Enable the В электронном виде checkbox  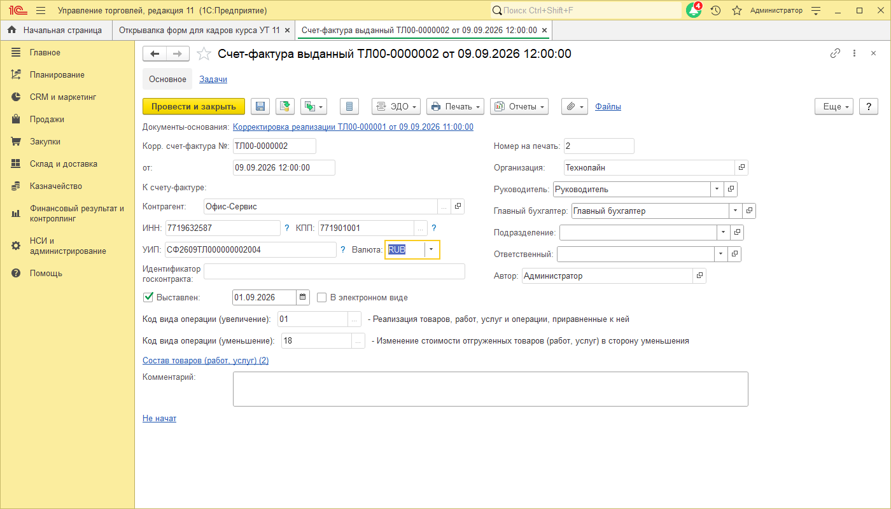coord(322,297)
